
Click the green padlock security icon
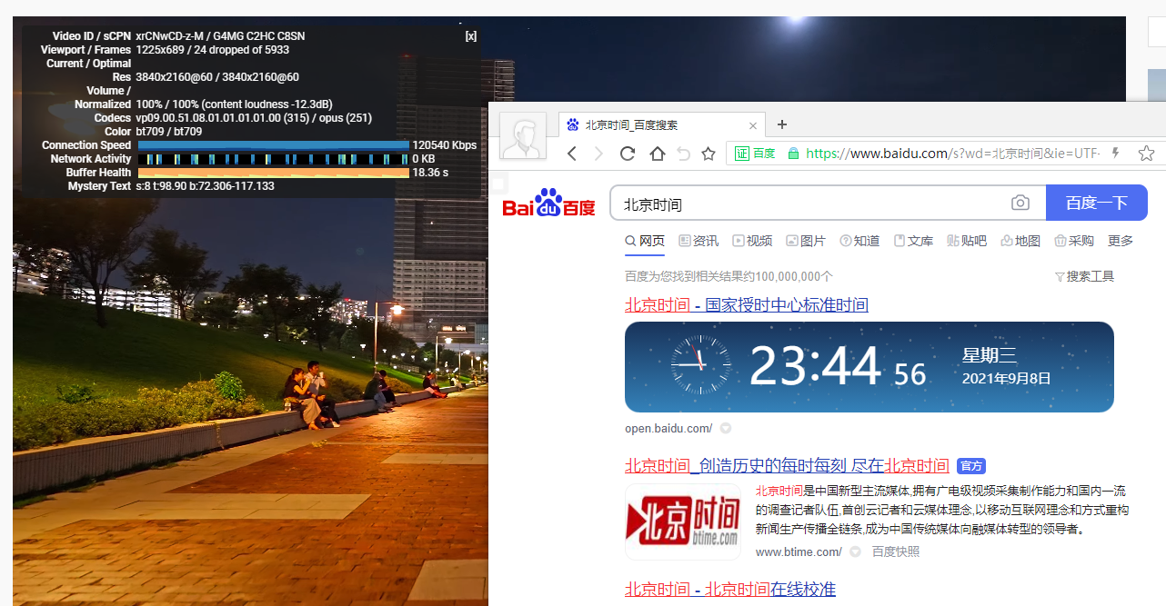793,154
